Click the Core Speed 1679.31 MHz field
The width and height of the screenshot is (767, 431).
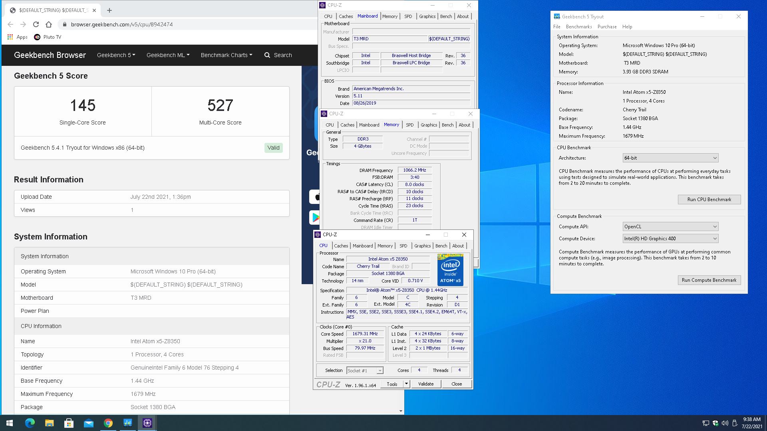[365, 334]
